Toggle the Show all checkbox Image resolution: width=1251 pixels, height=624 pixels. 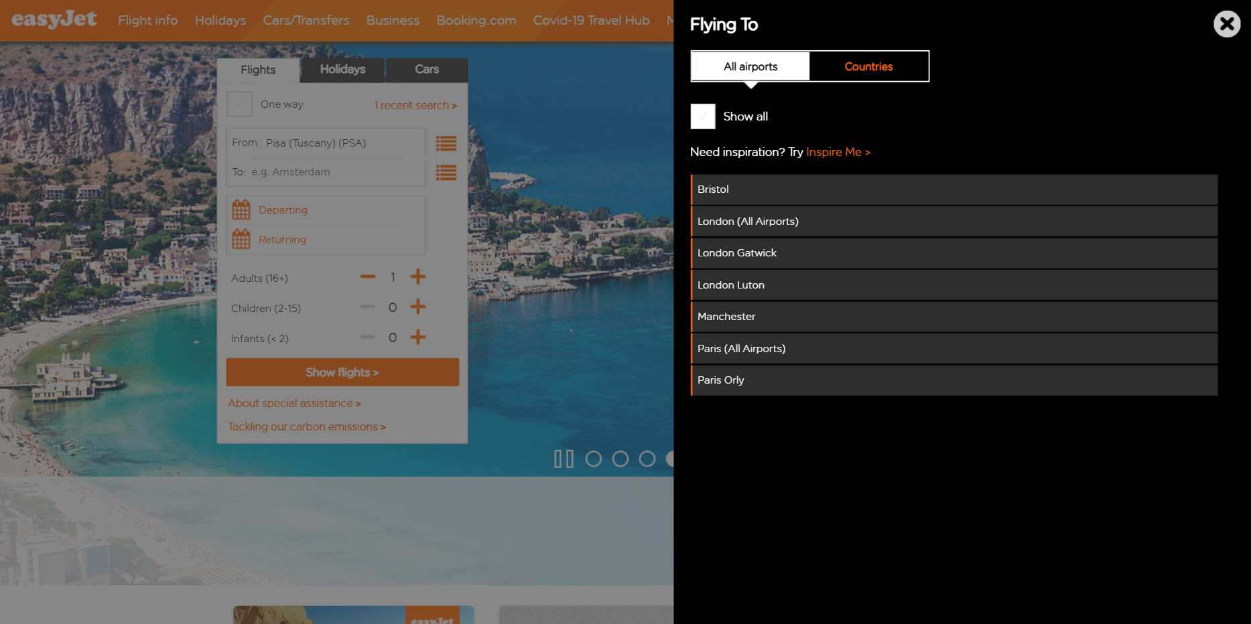[703, 116]
